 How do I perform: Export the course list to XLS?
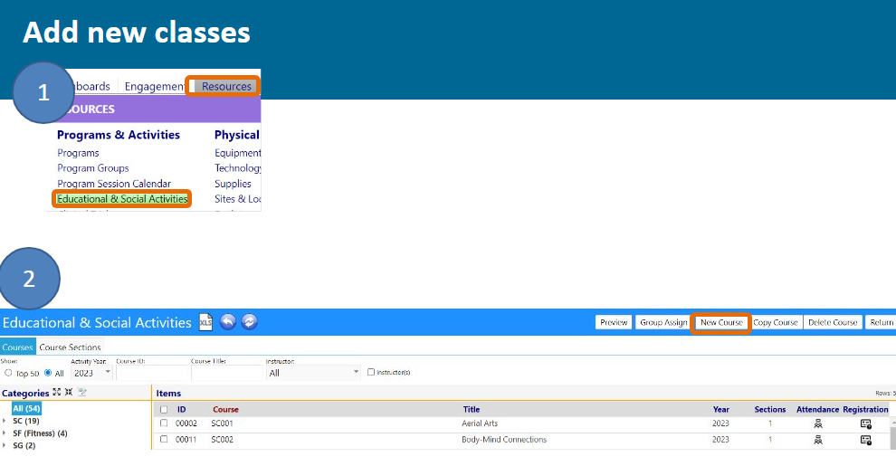205,322
